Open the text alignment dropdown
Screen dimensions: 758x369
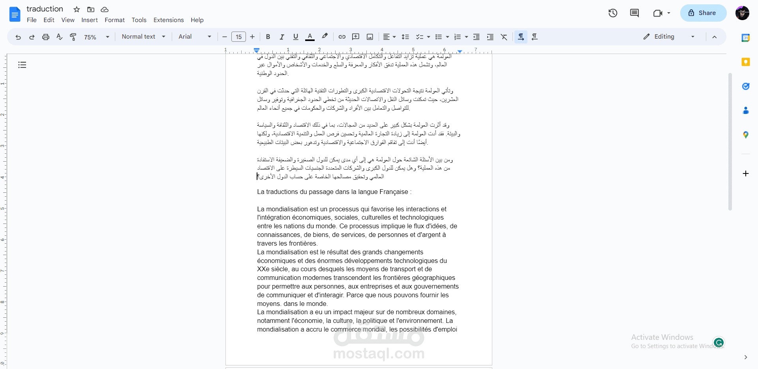pos(389,37)
